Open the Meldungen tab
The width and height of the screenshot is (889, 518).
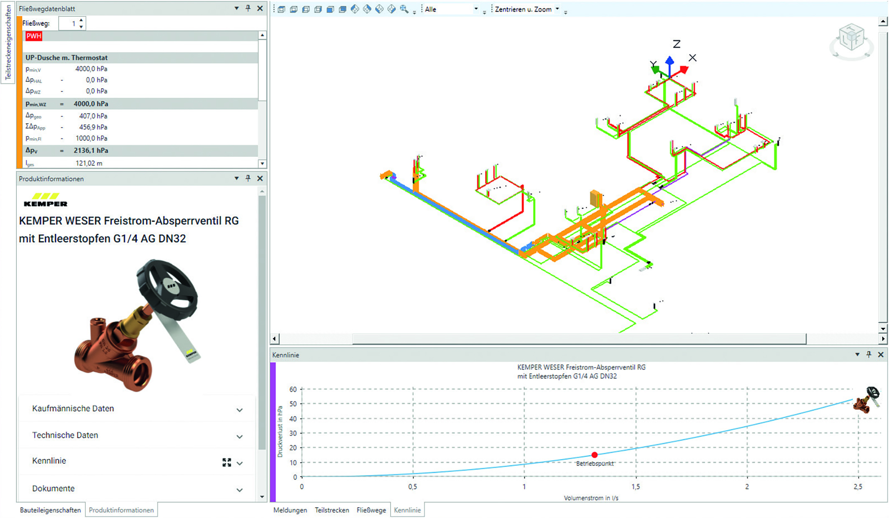coord(290,510)
